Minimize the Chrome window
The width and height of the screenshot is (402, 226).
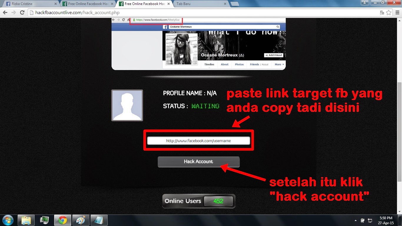(x=375, y=2)
